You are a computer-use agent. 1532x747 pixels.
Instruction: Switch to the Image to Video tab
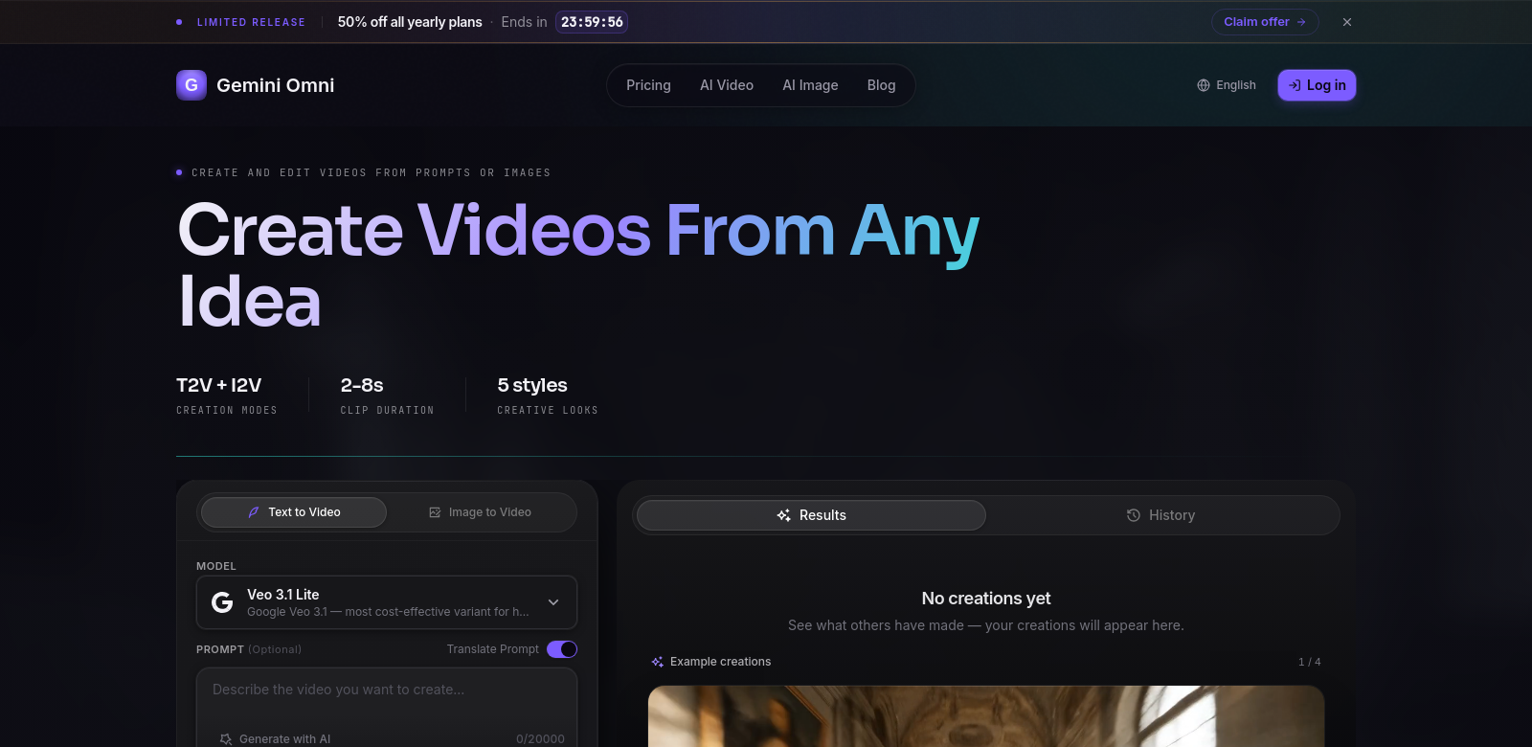pyautogui.click(x=480, y=512)
